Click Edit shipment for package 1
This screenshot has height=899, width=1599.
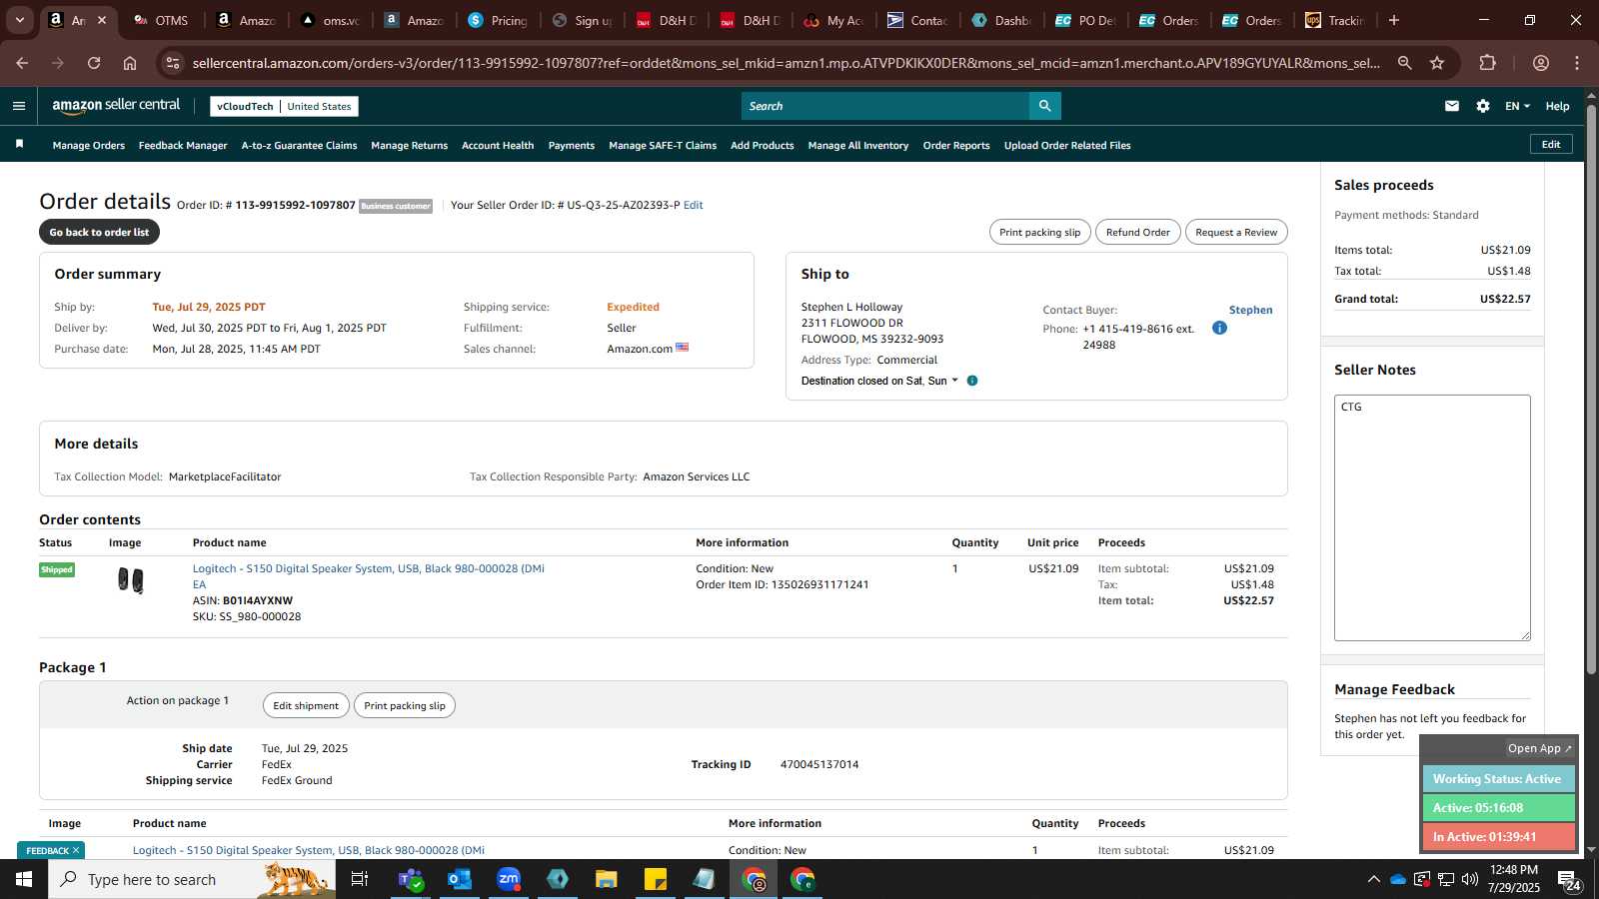tap(306, 705)
